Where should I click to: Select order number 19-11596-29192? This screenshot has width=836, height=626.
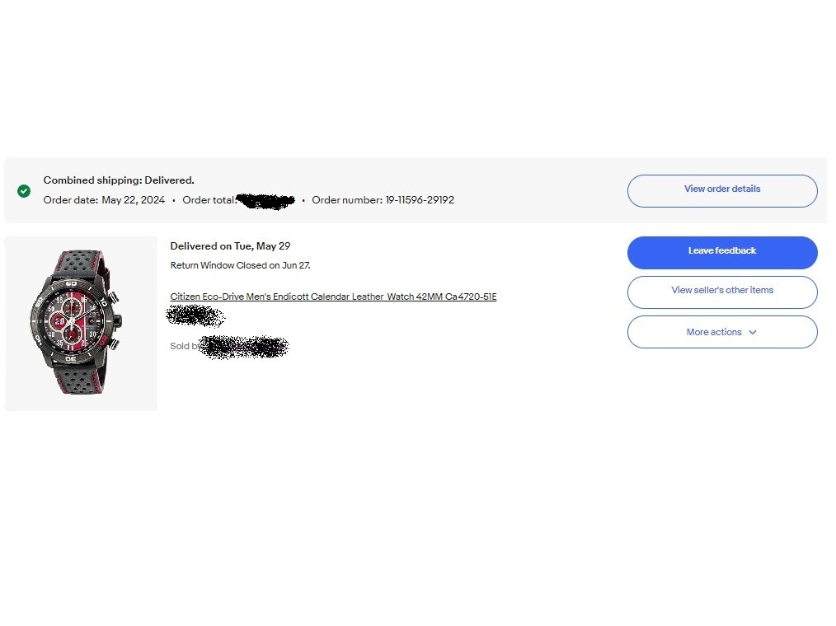(420, 200)
